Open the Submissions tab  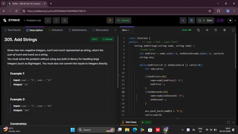click(x=78, y=30)
